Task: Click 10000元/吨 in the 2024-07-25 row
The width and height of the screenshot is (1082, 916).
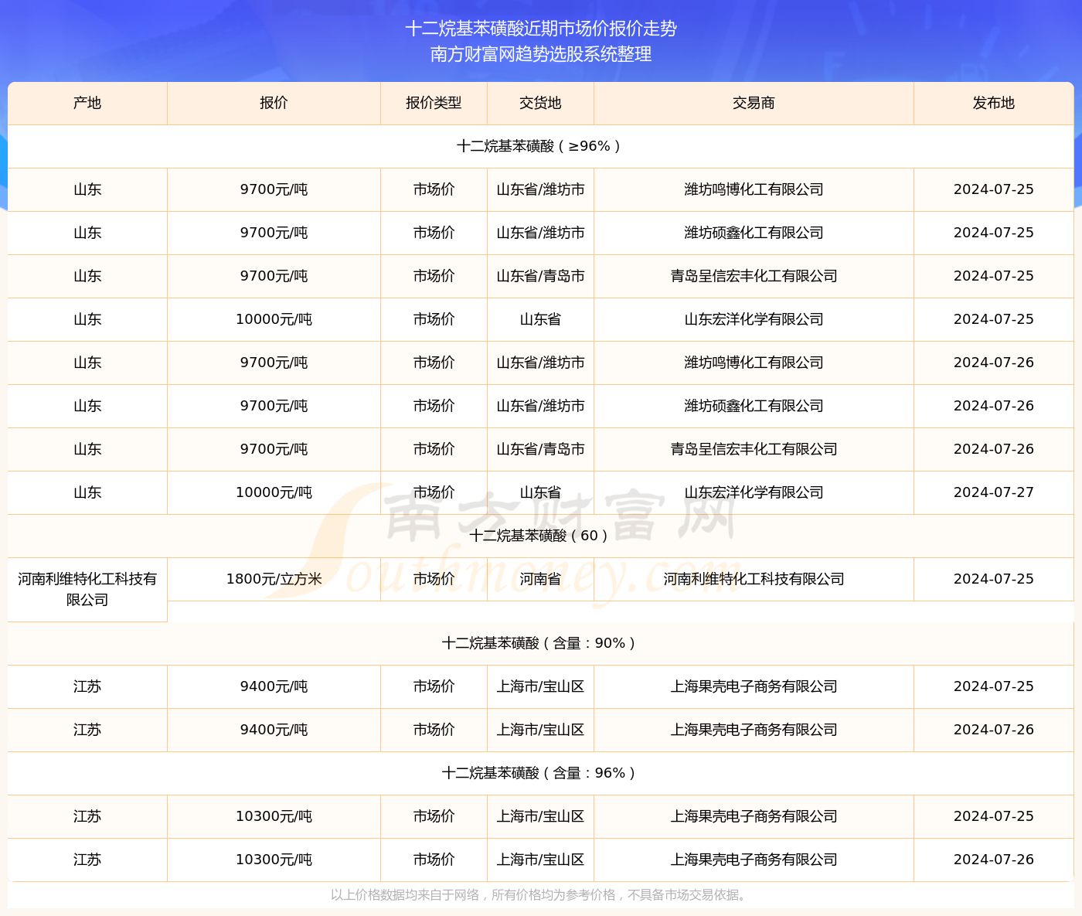Action: 274,319
